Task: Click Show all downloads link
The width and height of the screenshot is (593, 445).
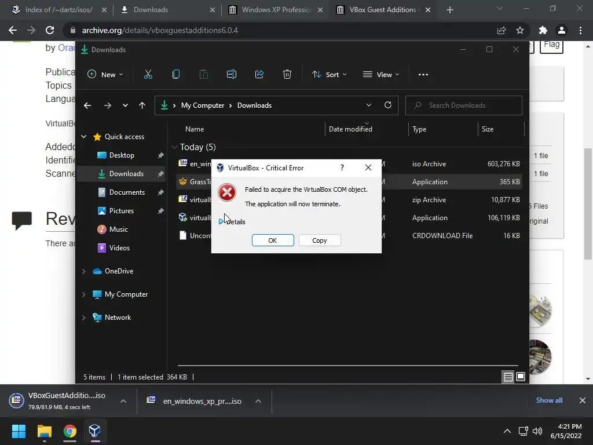Action: [x=549, y=400]
